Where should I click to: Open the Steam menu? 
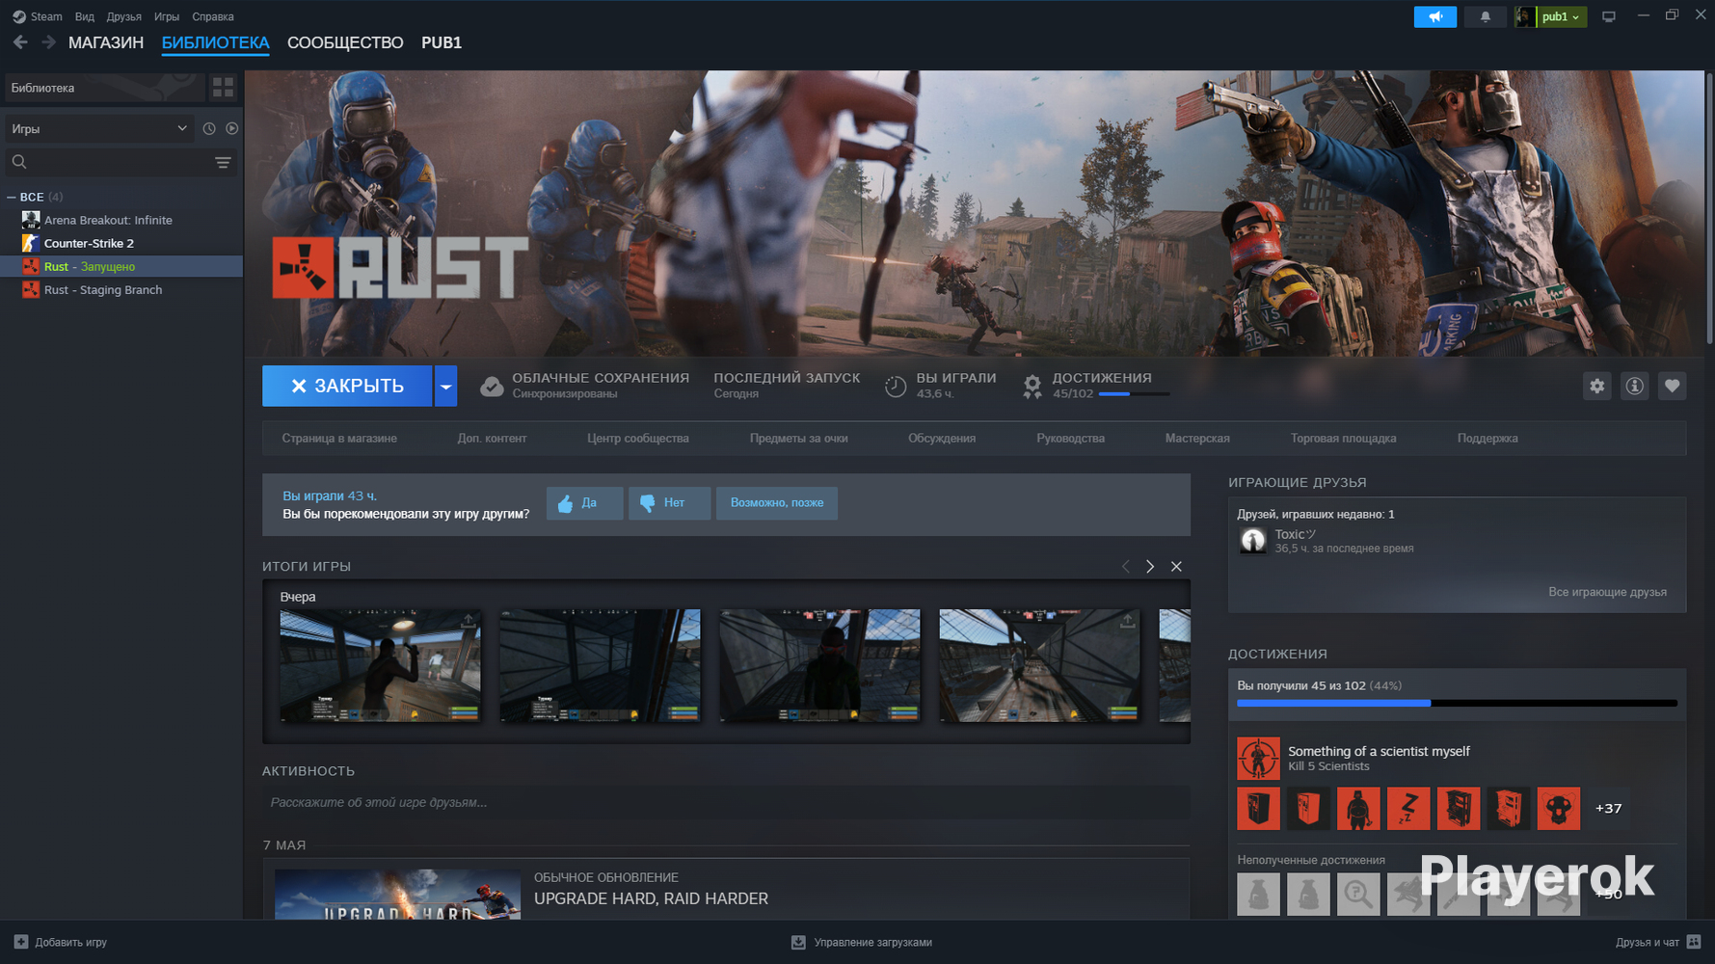click(x=46, y=16)
